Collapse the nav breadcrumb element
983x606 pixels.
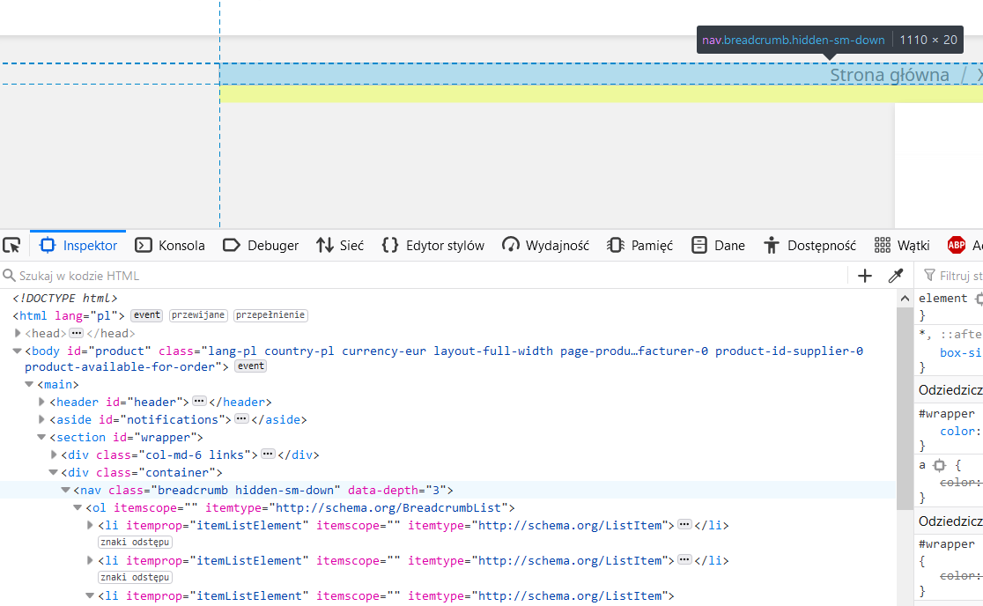pos(65,490)
